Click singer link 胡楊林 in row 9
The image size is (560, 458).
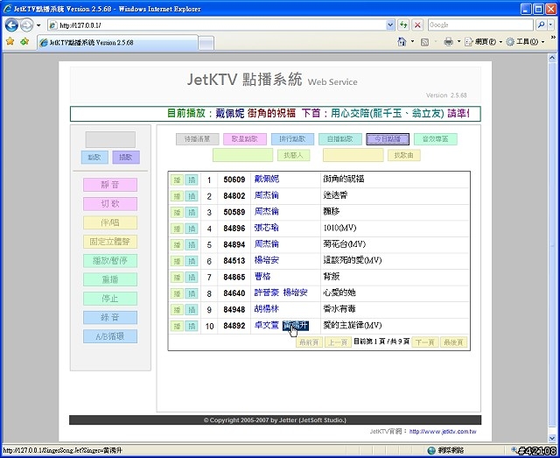point(266,309)
